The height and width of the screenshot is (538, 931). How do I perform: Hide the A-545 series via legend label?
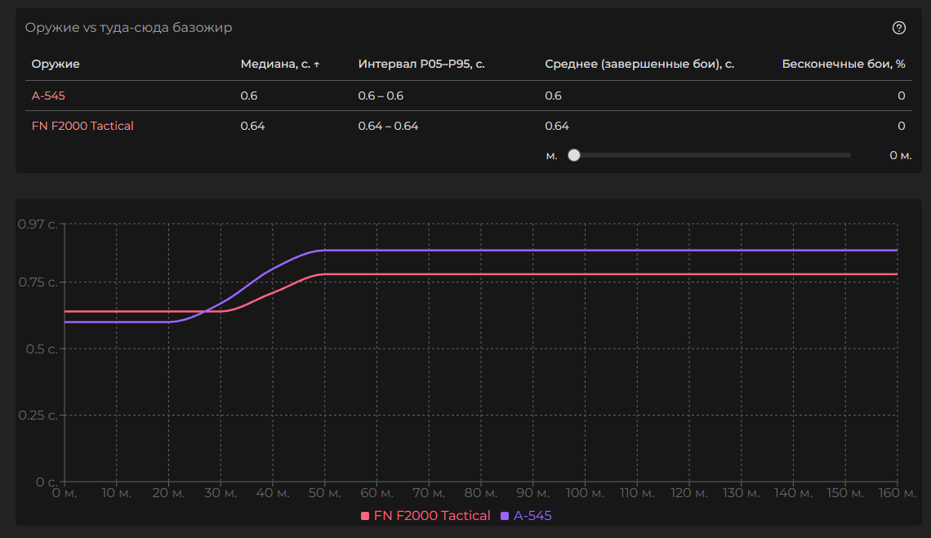click(x=532, y=516)
